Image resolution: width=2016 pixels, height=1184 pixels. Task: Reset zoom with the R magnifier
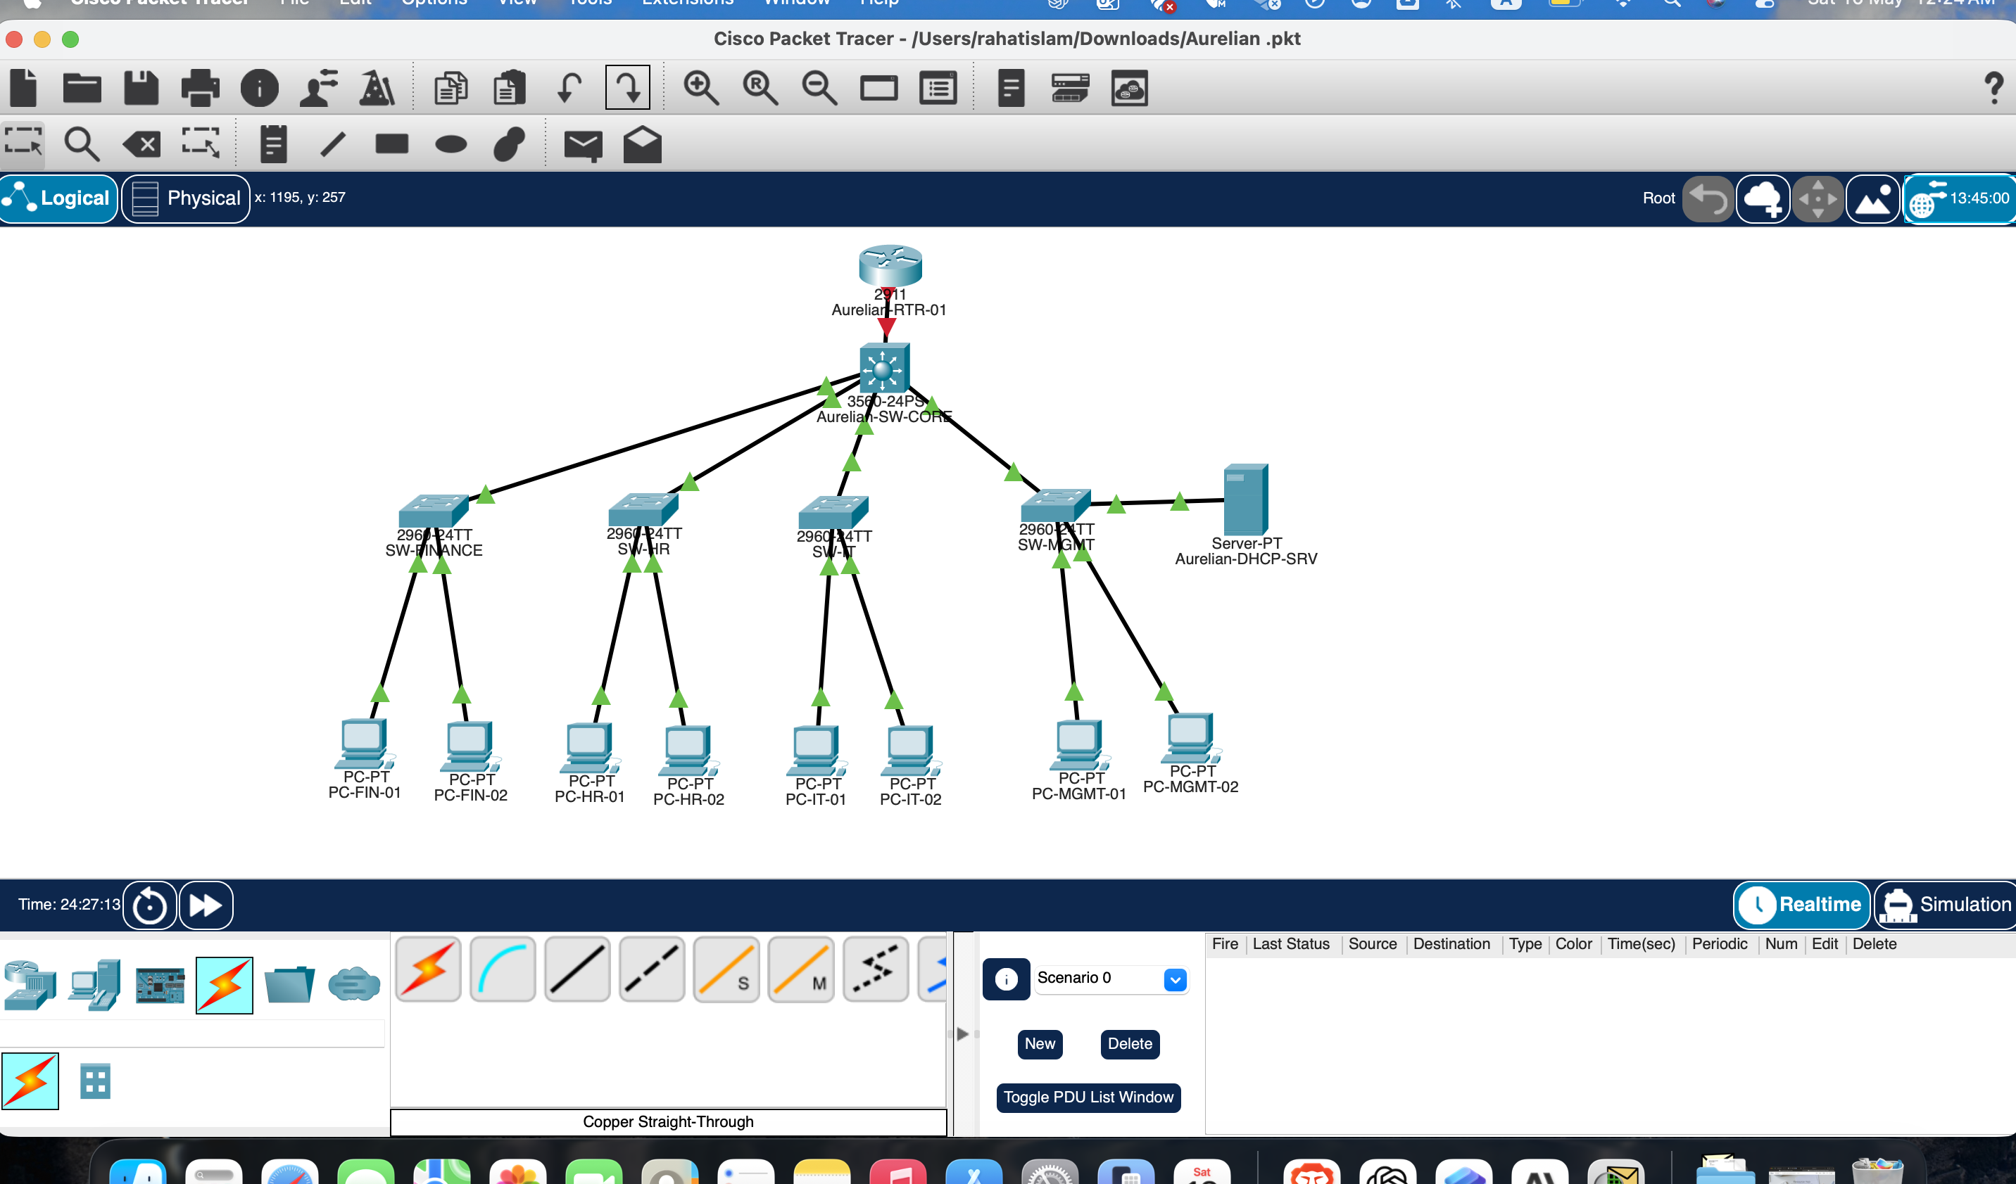pyautogui.click(x=760, y=88)
